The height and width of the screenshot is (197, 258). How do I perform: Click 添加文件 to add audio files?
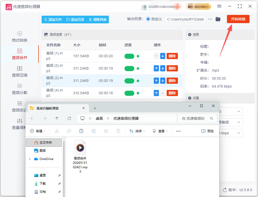[53, 20]
